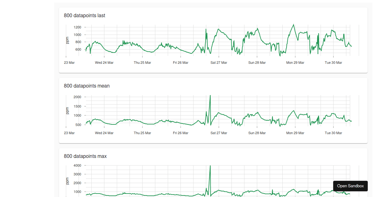375x197 pixels.
Task: Click Mon 29 Mar label under last chart
Action: [295, 63]
